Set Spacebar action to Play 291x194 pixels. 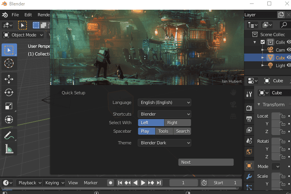click(x=147, y=131)
